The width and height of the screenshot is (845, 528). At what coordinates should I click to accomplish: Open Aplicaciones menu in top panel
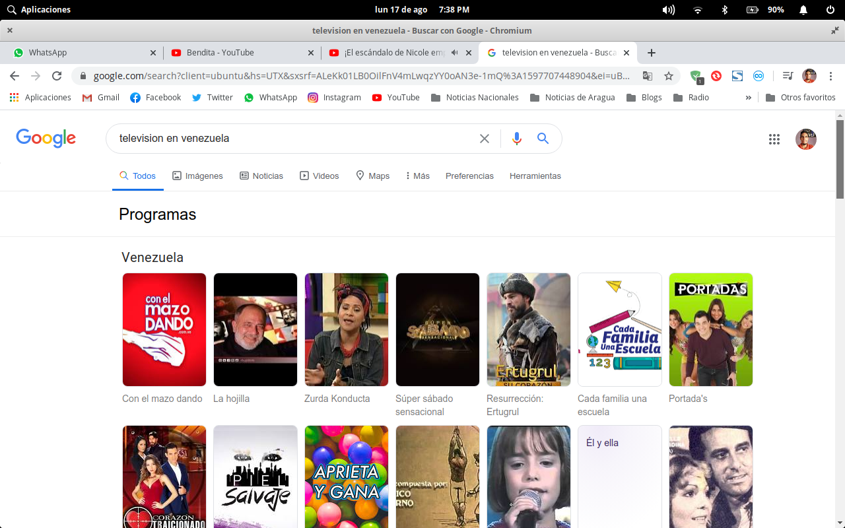pos(39,10)
